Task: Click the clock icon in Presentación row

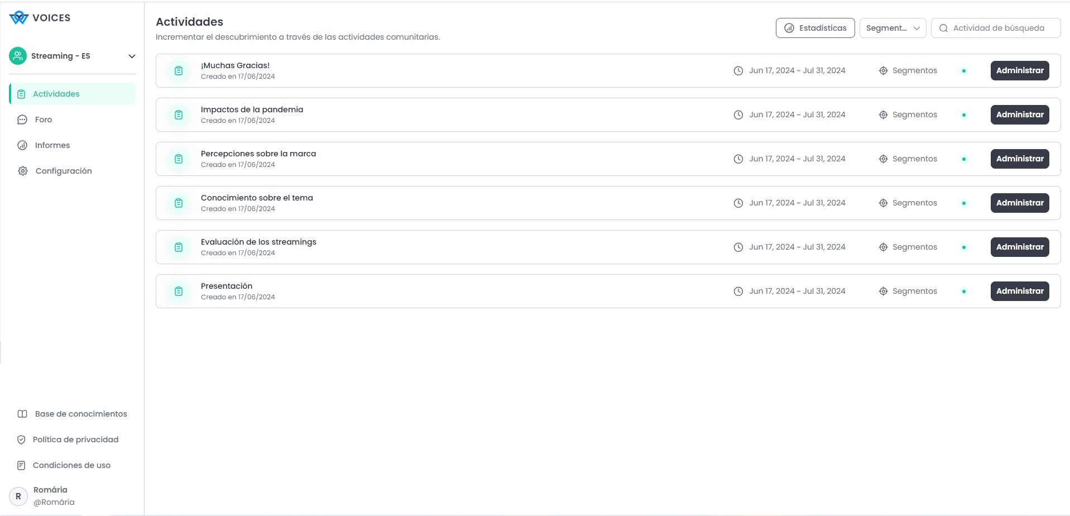Action: click(x=738, y=292)
